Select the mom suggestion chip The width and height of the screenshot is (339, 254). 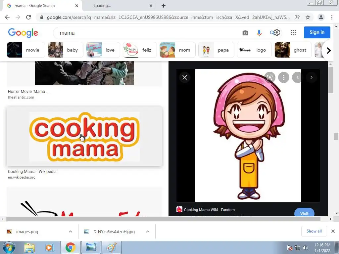[177, 50]
